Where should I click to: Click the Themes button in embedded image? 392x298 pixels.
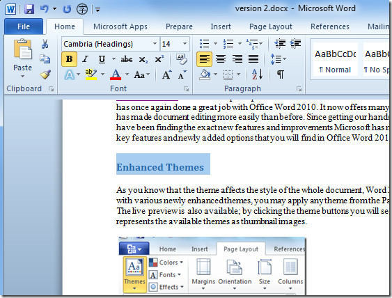click(134, 274)
